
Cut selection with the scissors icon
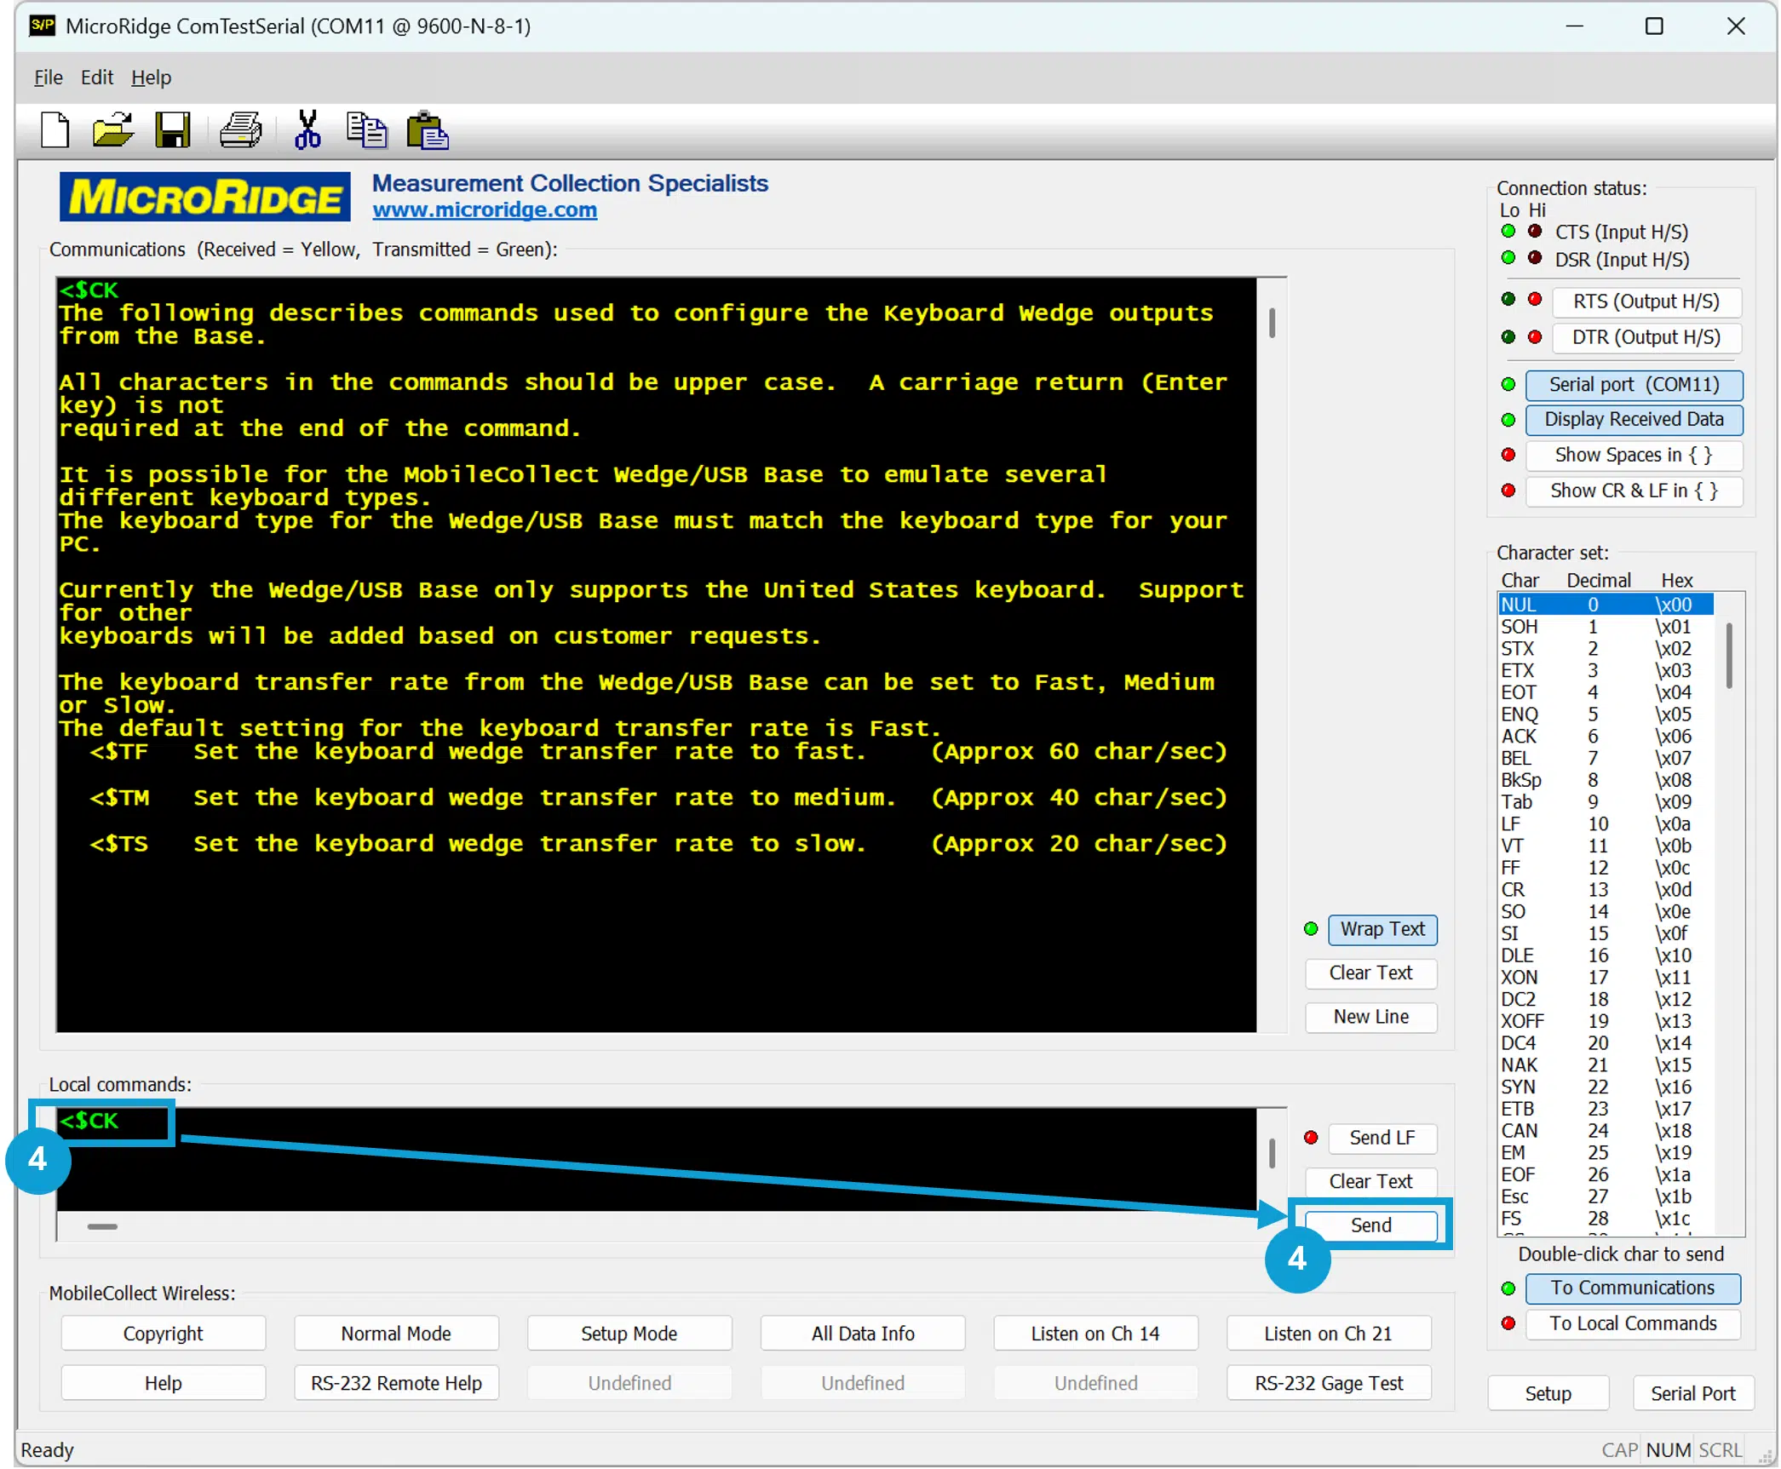(307, 130)
